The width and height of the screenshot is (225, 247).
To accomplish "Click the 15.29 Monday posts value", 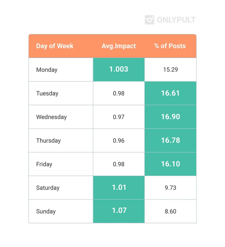I will [x=170, y=70].
